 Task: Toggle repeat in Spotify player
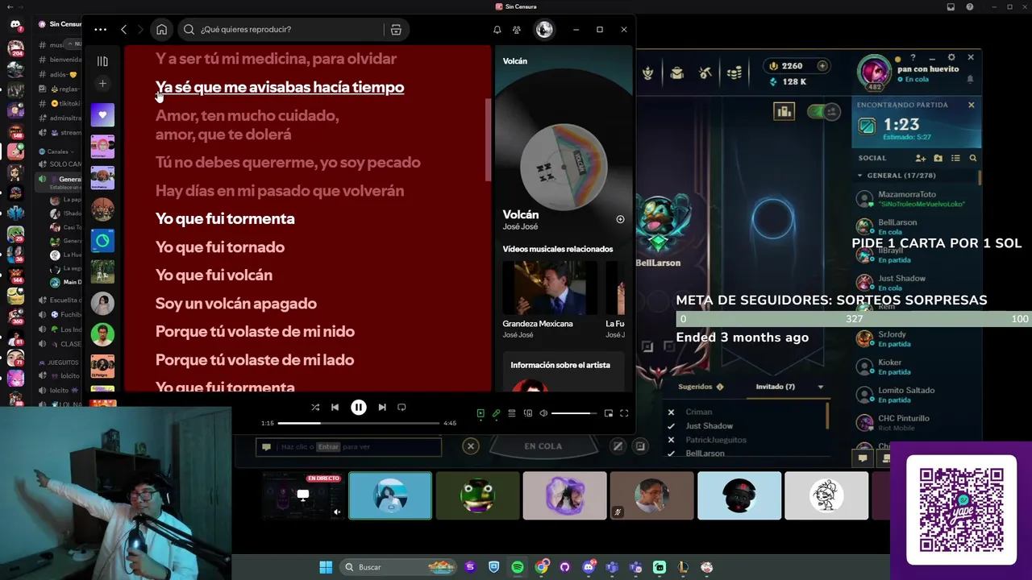tap(402, 408)
